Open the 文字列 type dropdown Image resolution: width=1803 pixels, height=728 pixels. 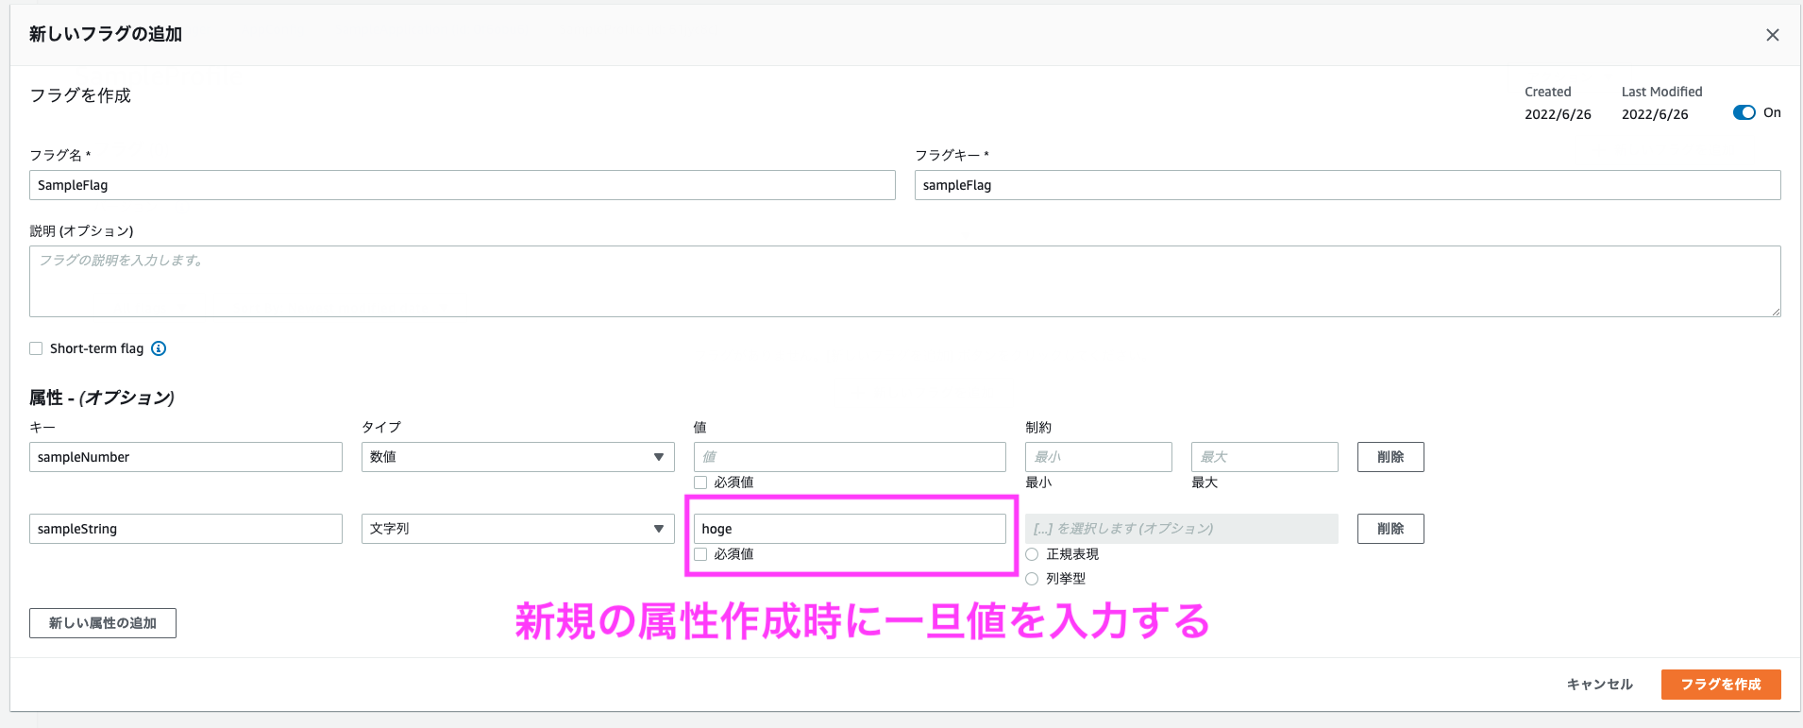click(517, 529)
